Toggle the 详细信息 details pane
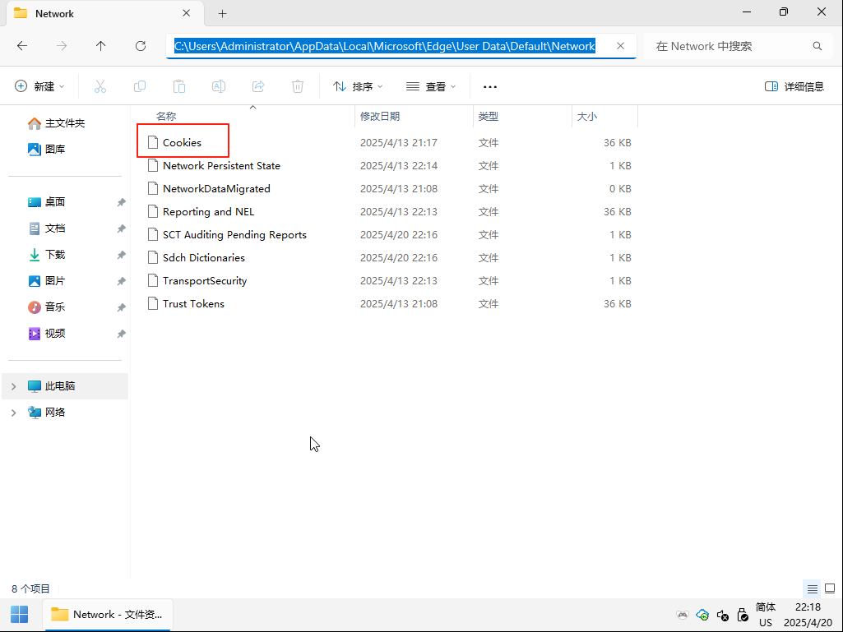The height and width of the screenshot is (632, 843). [x=794, y=86]
